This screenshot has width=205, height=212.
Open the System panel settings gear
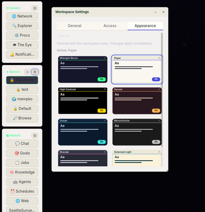point(35,8)
